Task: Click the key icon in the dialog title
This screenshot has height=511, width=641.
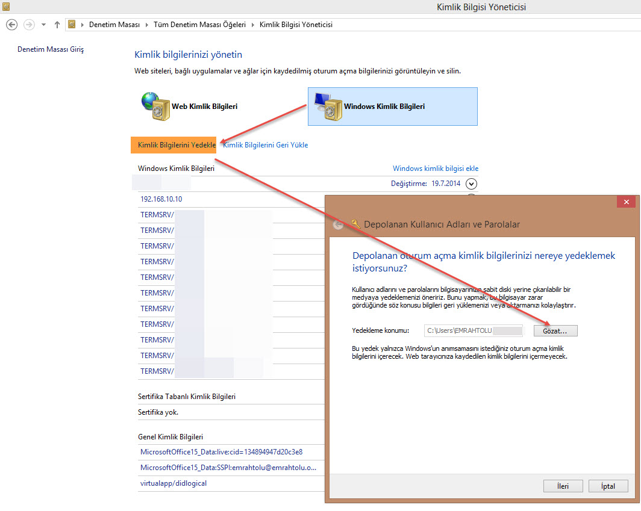Action: tap(355, 224)
